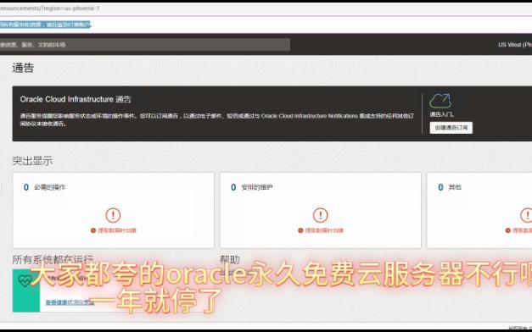This screenshot has height=332, width=532.
Task: Open the US West region selector
Action: click(515, 45)
